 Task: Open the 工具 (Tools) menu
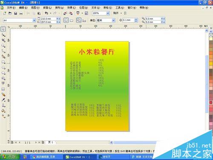point(120,8)
